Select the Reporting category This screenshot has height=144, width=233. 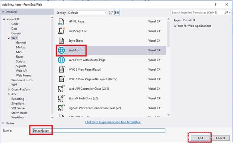point(18,99)
